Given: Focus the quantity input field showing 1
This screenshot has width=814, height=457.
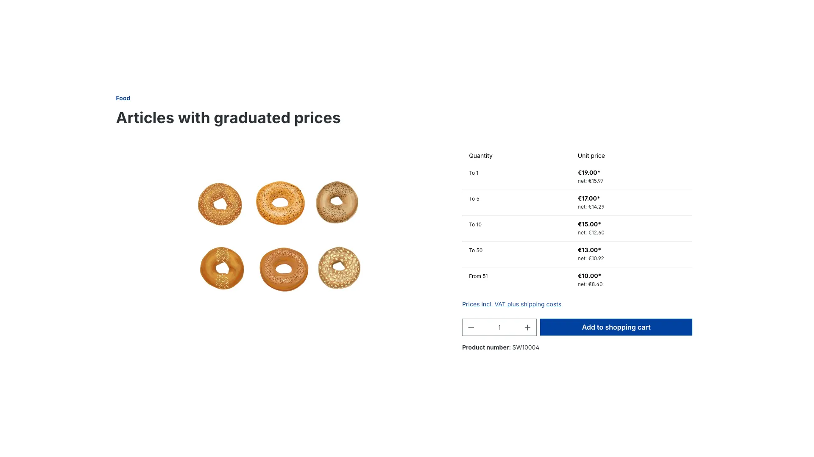Looking at the screenshot, I should tap(499, 328).
